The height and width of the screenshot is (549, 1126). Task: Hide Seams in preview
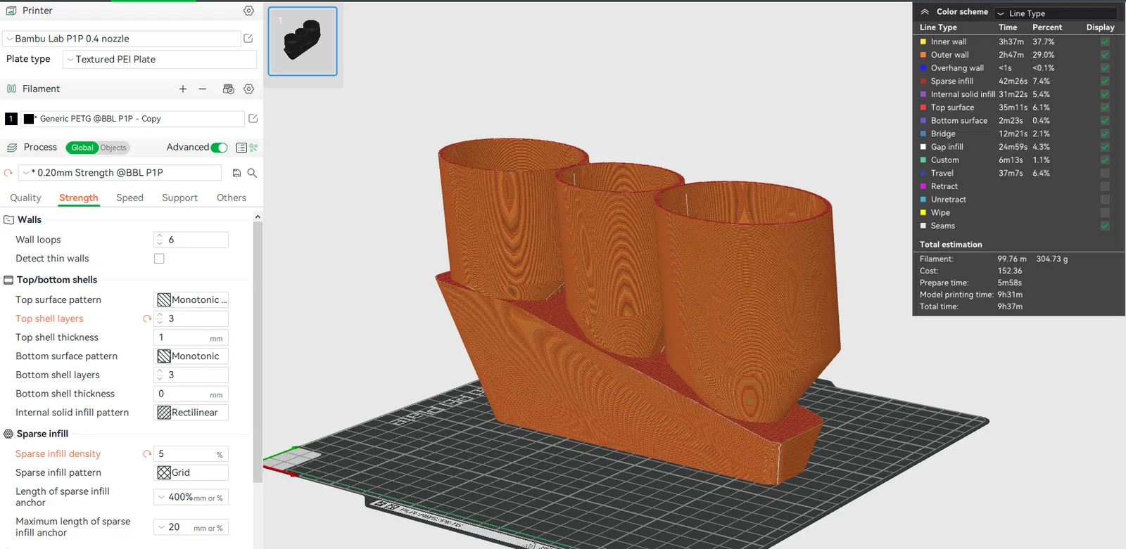pos(1105,226)
